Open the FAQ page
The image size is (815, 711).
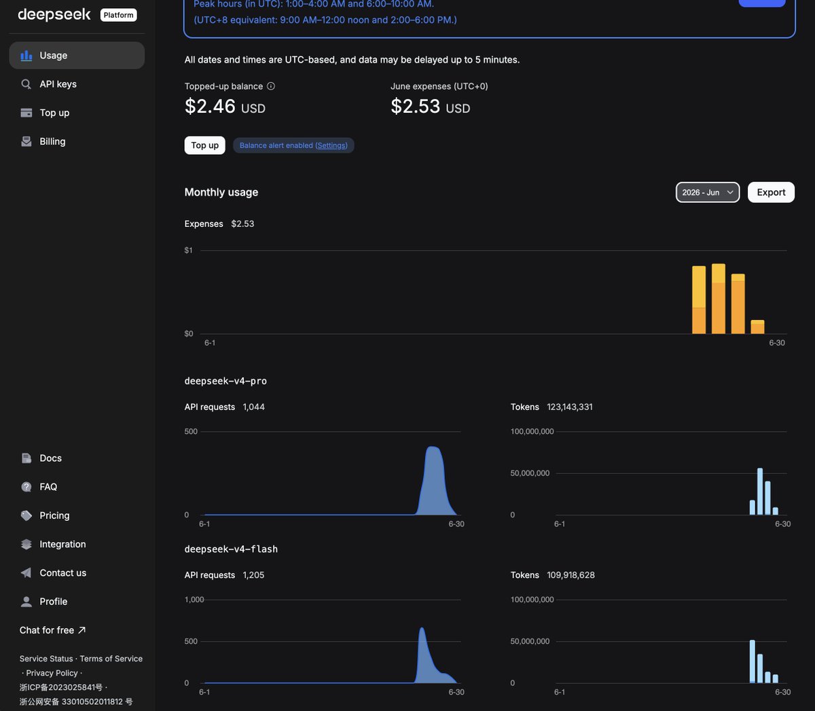coord(77,487)
